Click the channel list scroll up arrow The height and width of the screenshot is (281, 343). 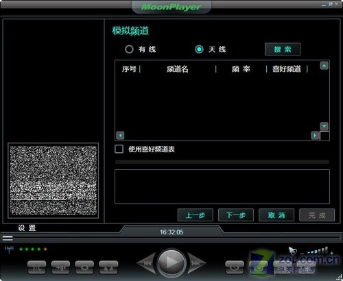[324, 66]
